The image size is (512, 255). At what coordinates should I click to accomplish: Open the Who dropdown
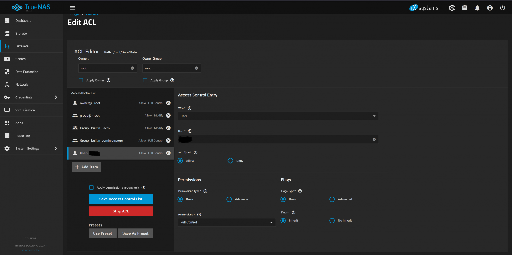click(278, 116)
